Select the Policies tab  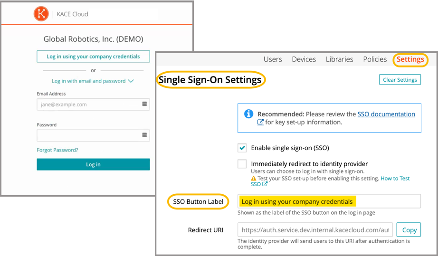375,59
